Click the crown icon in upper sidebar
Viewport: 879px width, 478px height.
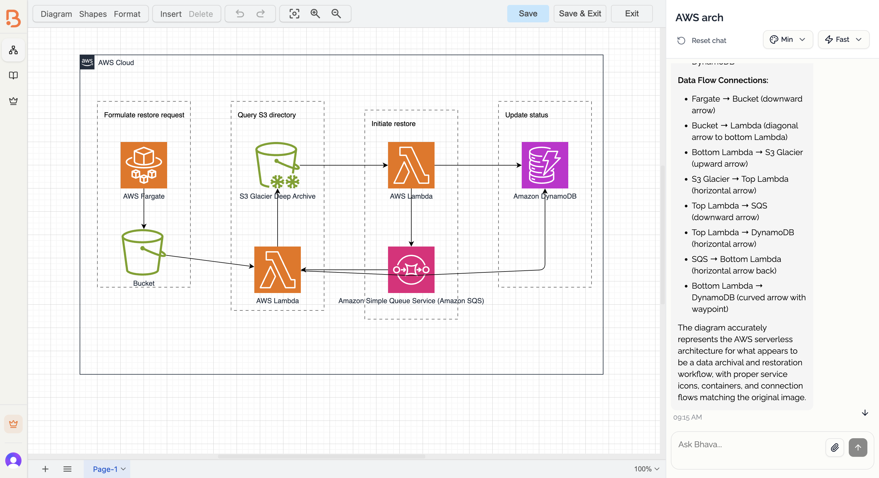(x=13, y=101)
